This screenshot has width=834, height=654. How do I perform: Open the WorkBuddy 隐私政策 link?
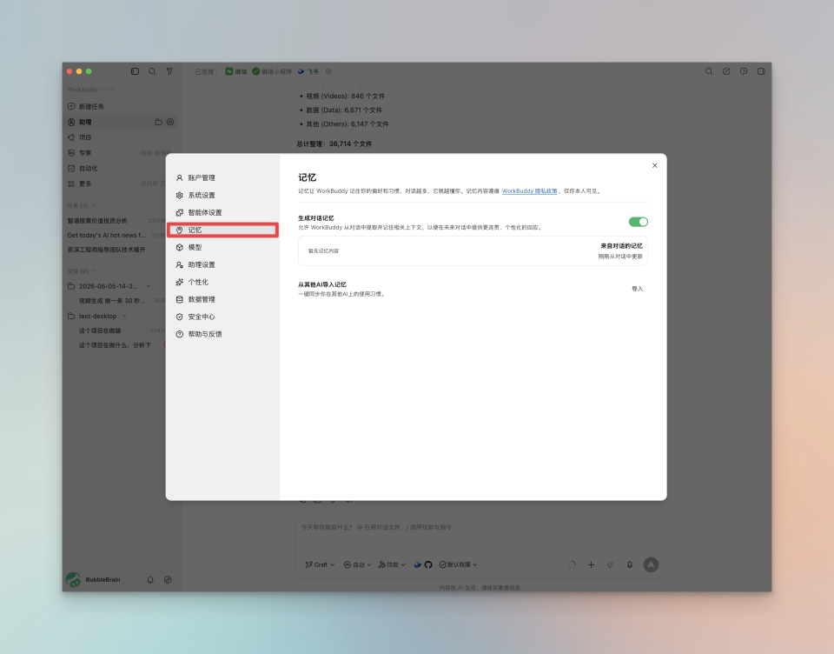coord(529,190)
